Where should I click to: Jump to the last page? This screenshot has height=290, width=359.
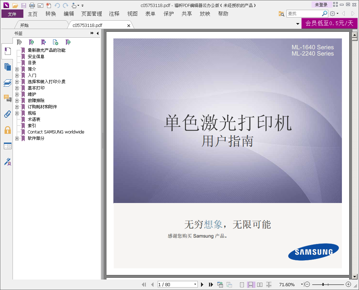pos(211,284)
